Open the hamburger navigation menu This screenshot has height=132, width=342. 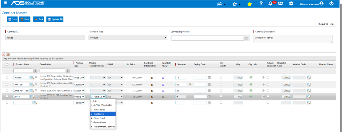tap(5, 3)
